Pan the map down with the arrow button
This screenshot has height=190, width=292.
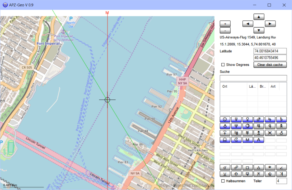click(x=259, y=30)
